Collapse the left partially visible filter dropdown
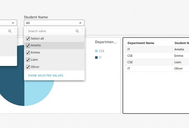This screenshot has width=189, height=128. (x=13, y=23)
